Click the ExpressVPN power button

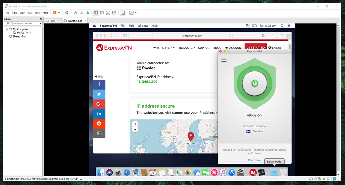coord(255,83)
